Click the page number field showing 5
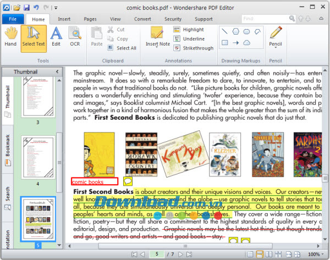The width and height of the screenshot is (330, 260). pyautogui.click(x=157, y=254)
